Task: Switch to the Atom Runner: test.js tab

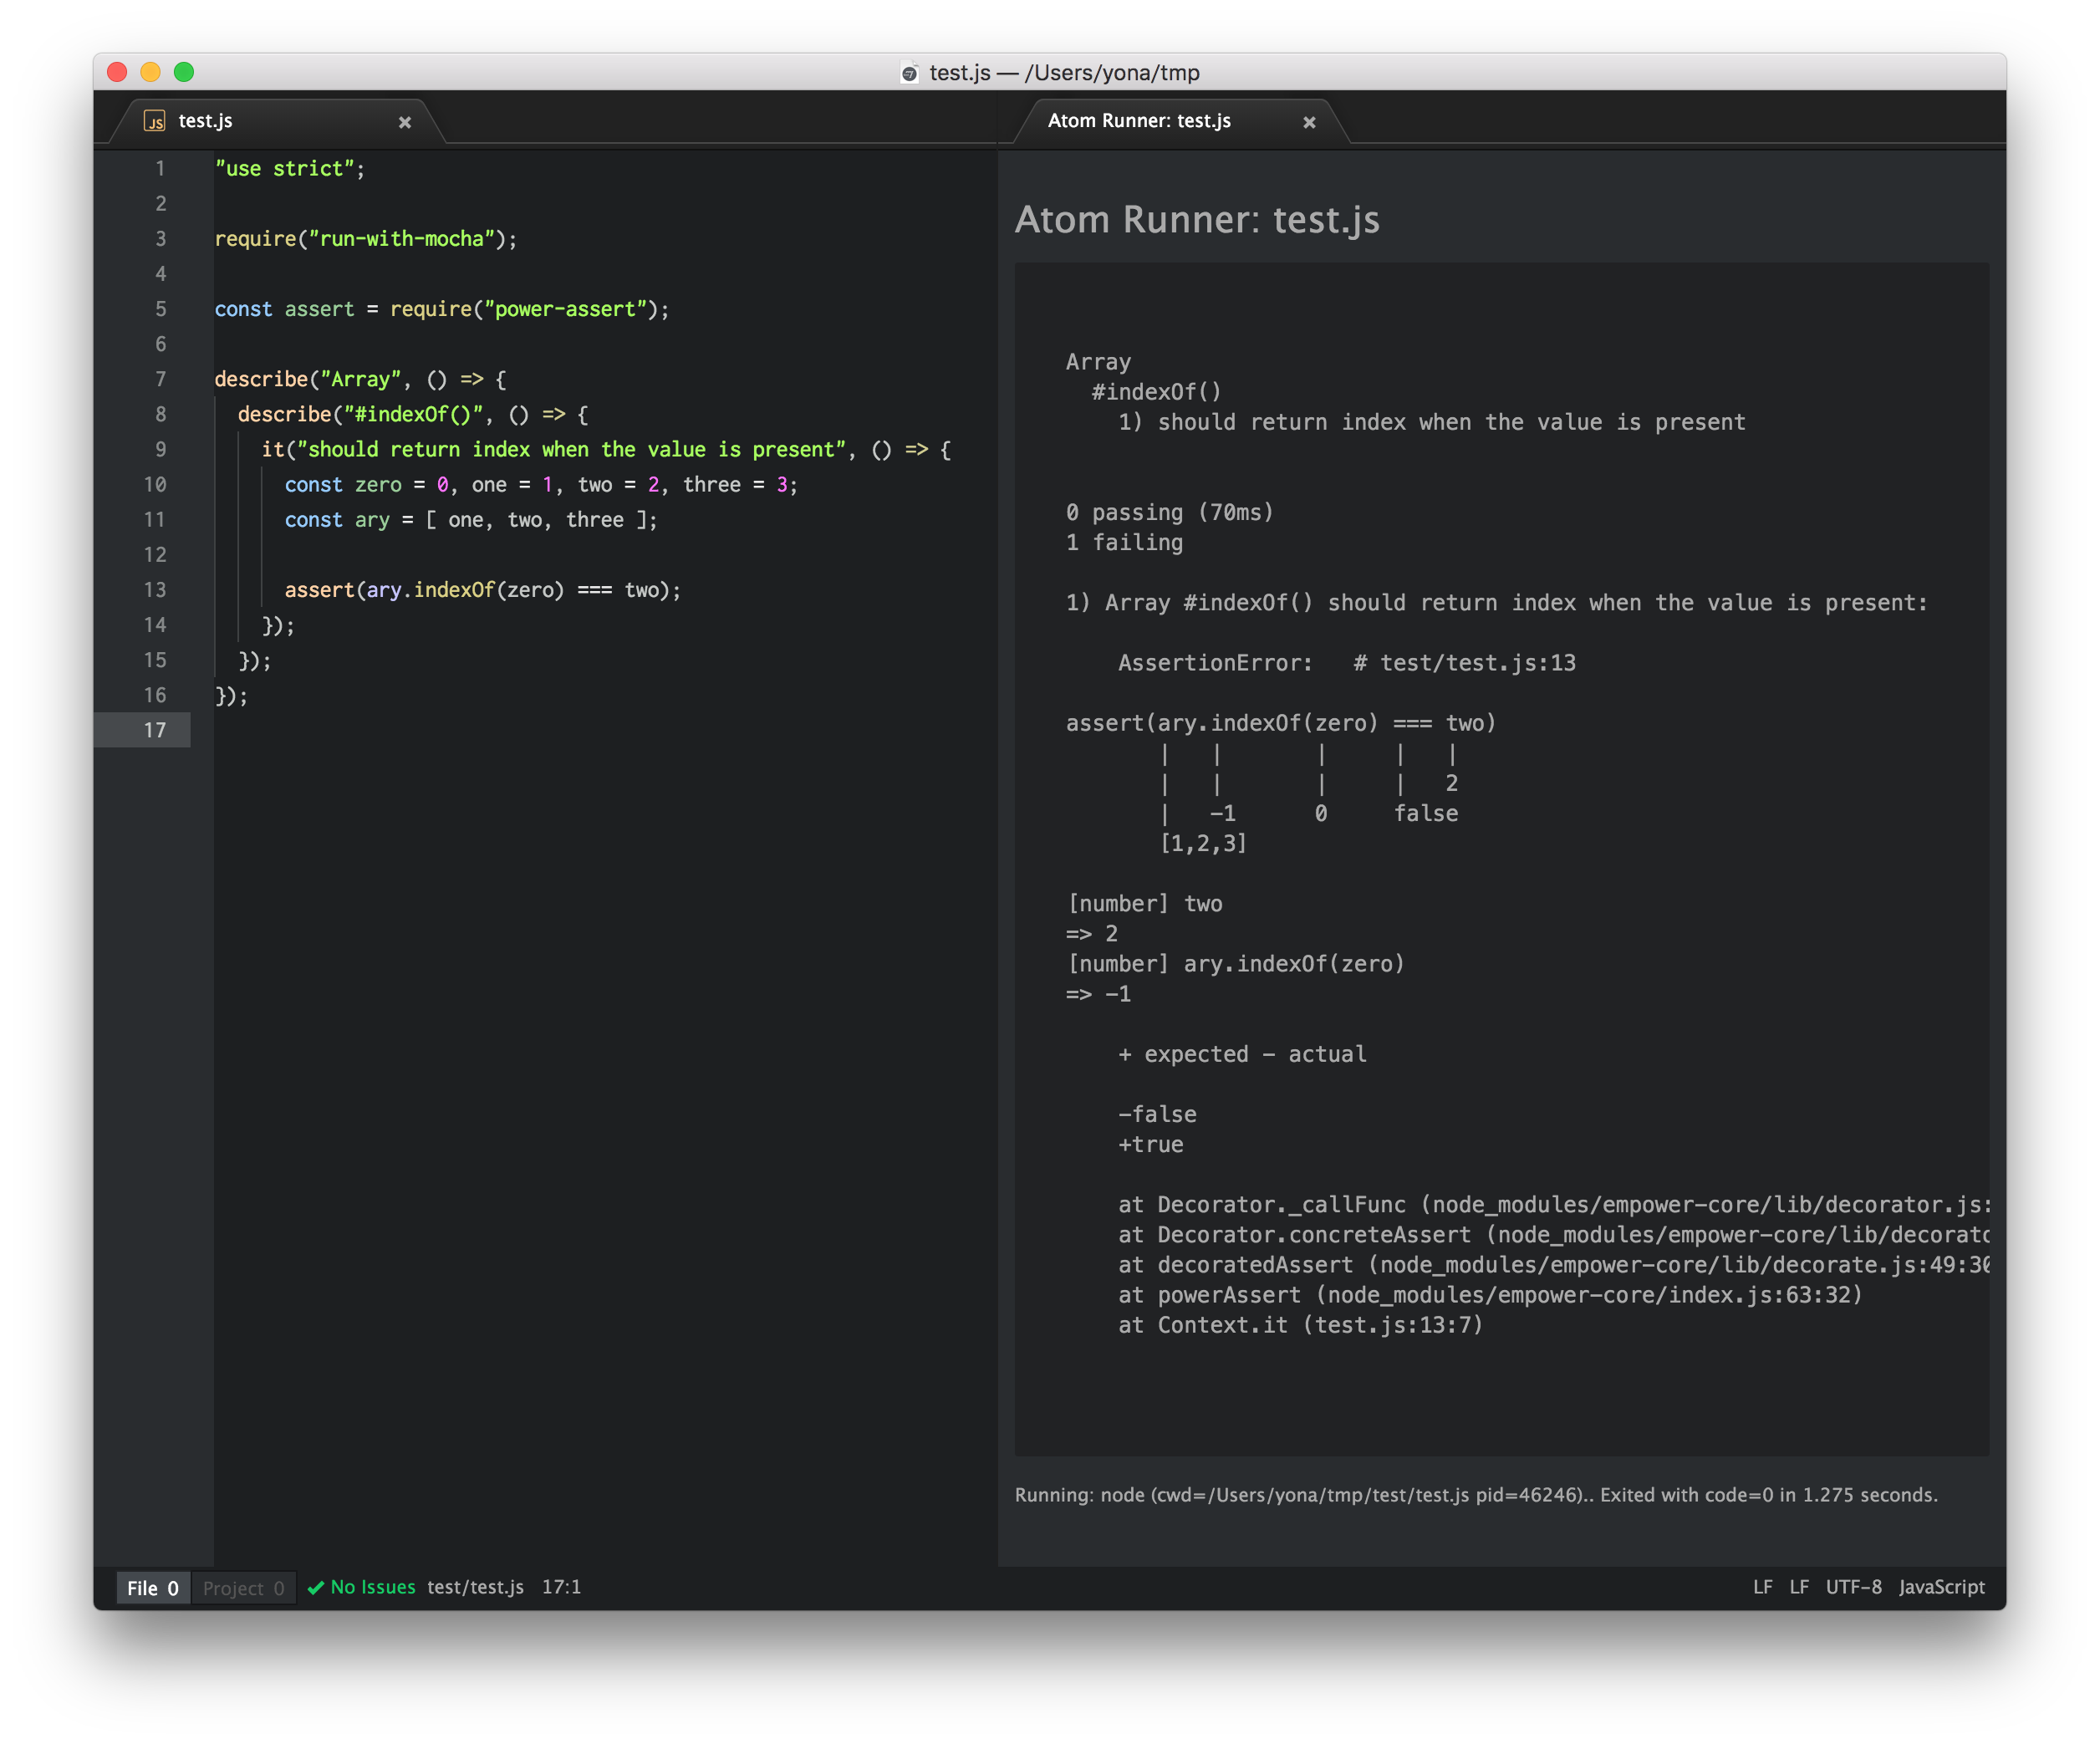Action: pyautogui.click(x=1139, y=121)
